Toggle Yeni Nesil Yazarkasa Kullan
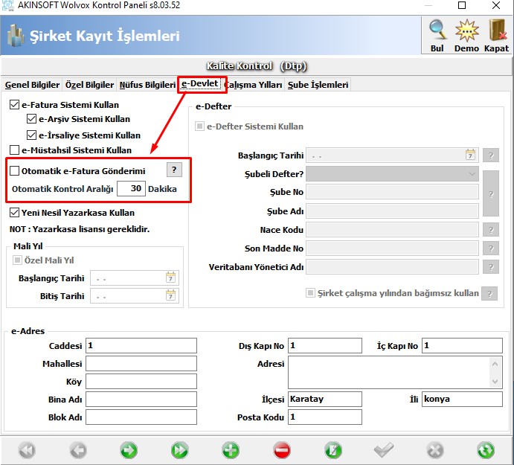The height and width of the screenshot is (465, 514). pos(14,213)
